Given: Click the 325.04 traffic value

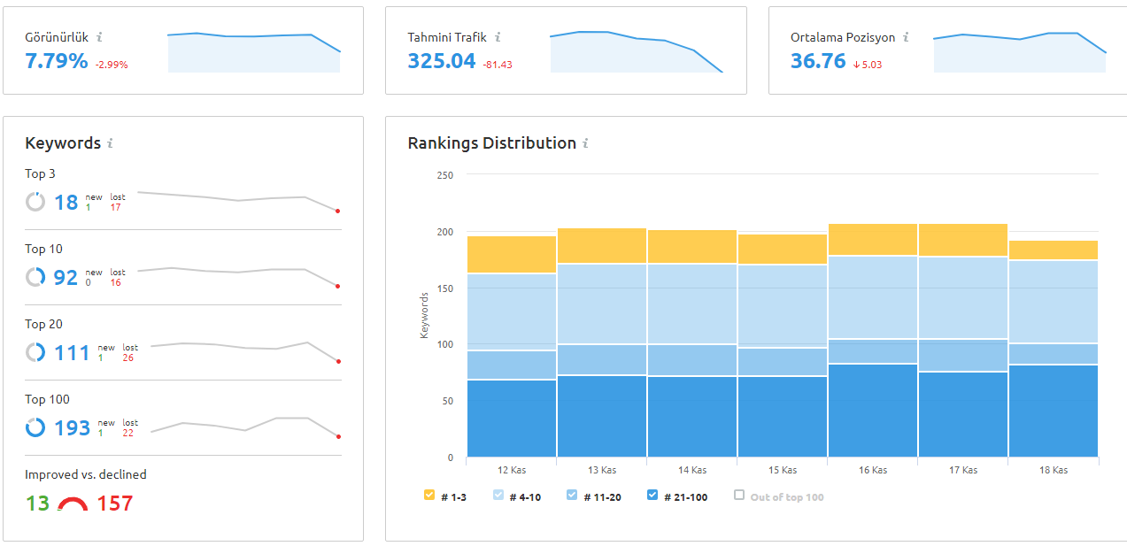Looking at the screenshot, I should coord(442,61).
